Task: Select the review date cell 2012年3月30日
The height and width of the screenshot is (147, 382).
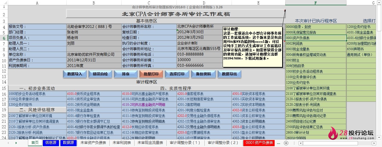Action: point(204,32)
